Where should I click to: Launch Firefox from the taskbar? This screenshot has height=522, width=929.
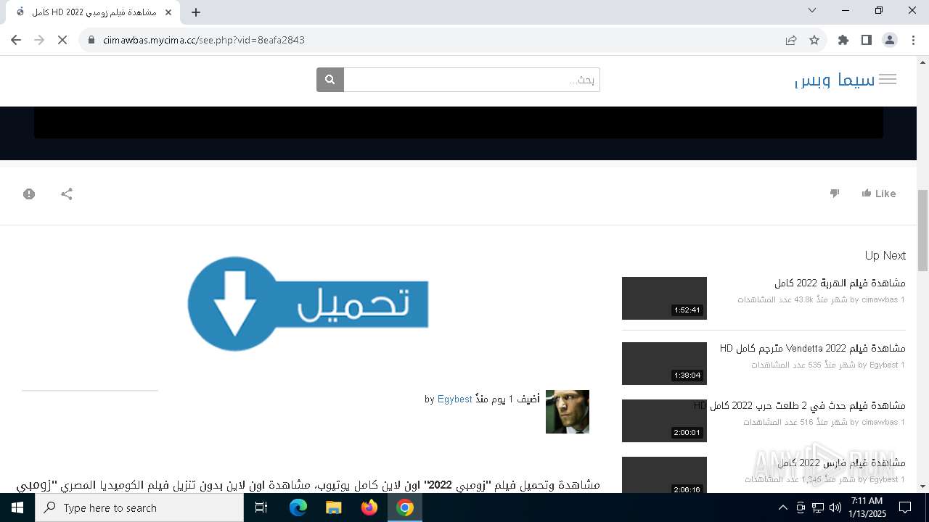coord(369,507)
